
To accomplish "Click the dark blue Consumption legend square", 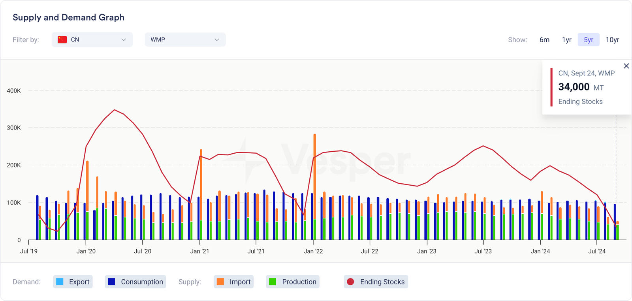I will (111, 282).
